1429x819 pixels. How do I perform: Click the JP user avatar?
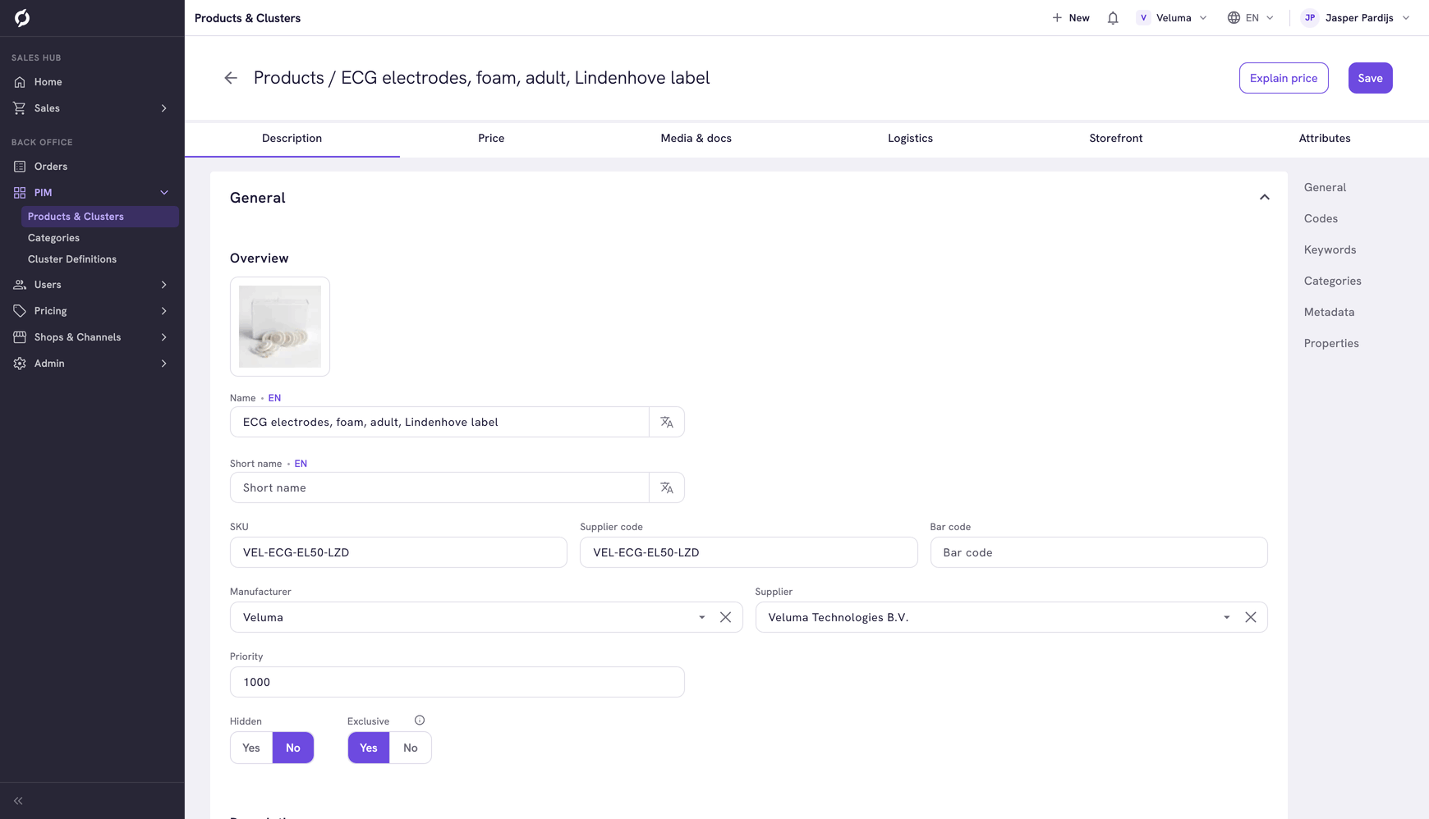pyautogui.click(x=1310, y=18)
